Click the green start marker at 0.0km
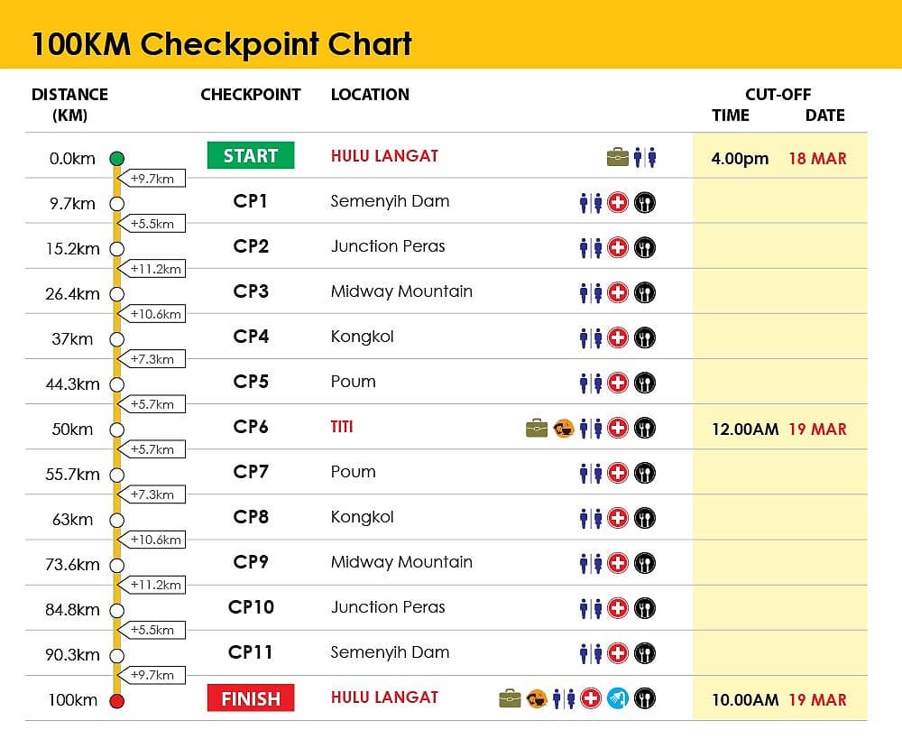This screenshot has height=739, width=902. (116, 158)
